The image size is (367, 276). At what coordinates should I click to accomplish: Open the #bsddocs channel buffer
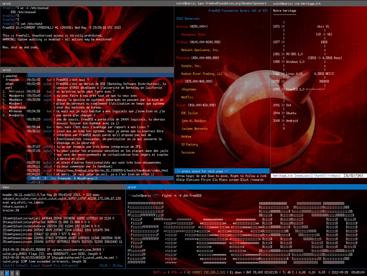(16, 100)
